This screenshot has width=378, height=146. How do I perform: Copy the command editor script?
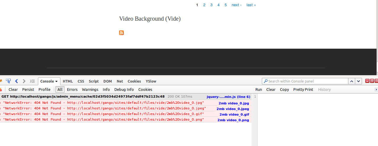click(x=284, y=89)
